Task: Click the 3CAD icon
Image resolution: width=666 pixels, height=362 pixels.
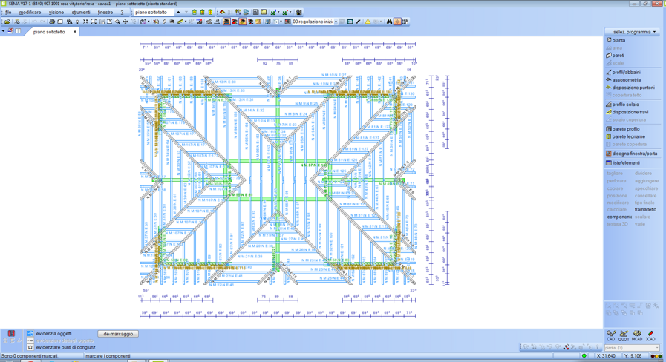Action: click(650, 335)
